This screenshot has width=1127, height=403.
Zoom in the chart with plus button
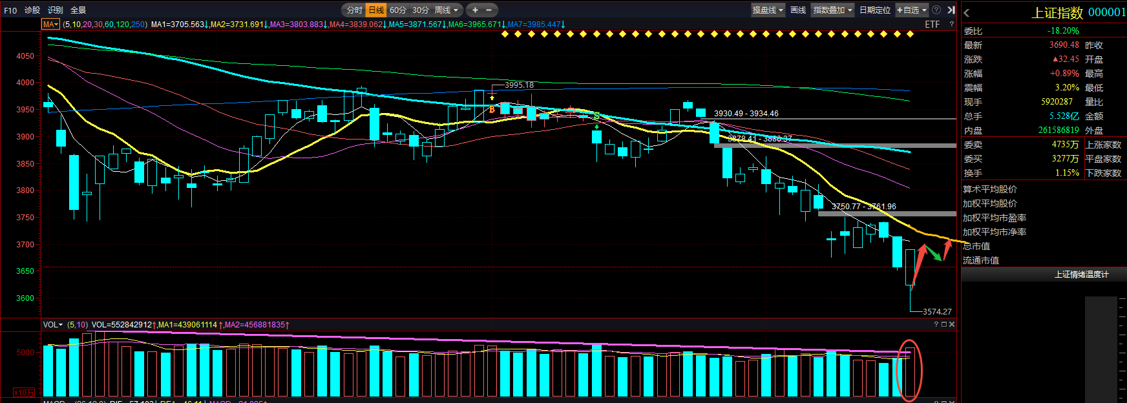coord(475,10)
